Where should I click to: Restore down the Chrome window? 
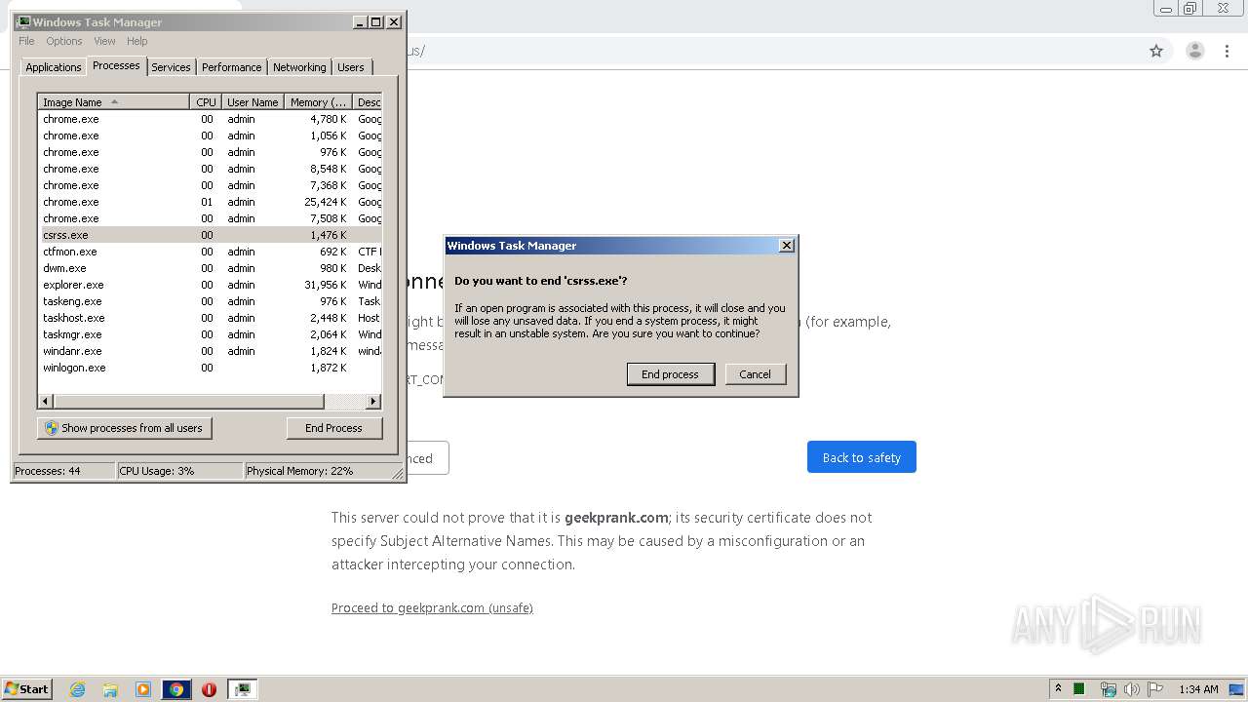pos(1189,9)
